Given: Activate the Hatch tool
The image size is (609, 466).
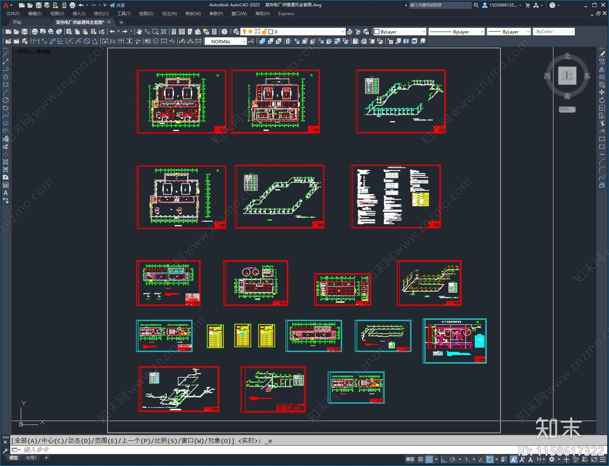Looking at the screenshot, I should (x=5, y=162).
